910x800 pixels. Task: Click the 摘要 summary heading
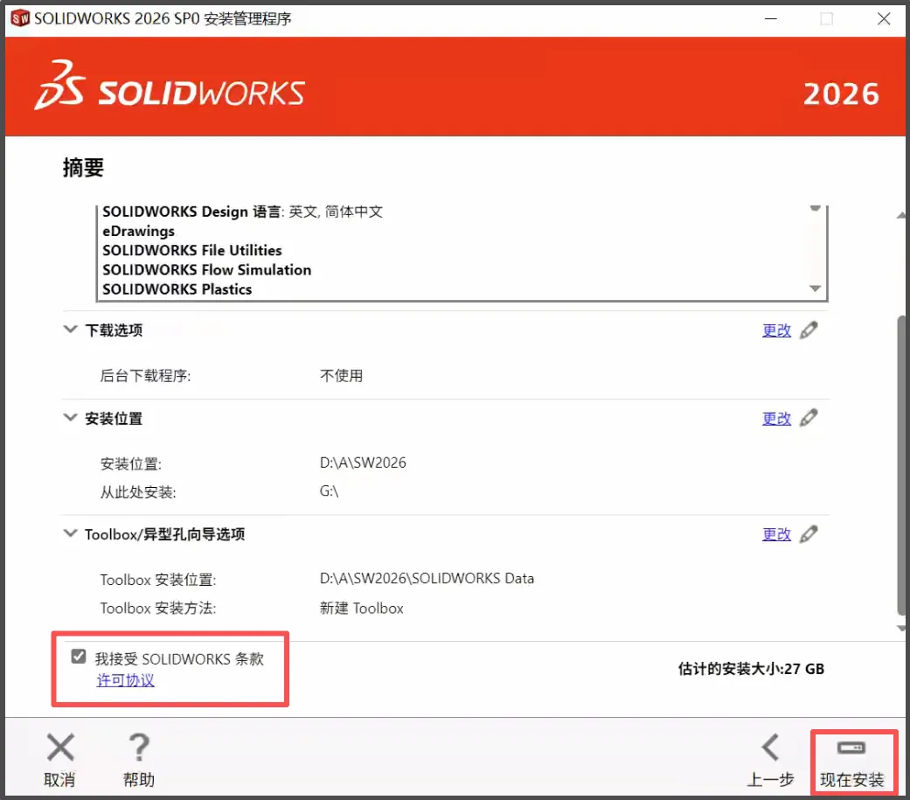(x=84, y=168)
